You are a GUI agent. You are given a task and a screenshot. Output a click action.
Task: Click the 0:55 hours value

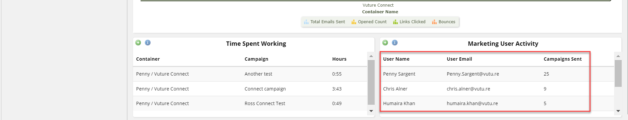click(337, 74)
